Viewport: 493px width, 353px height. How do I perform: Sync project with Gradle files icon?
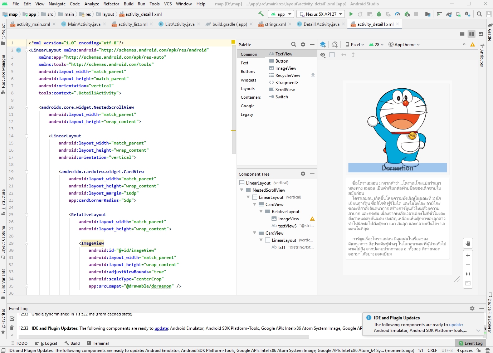pyautogui.click(x=449, y=14)
